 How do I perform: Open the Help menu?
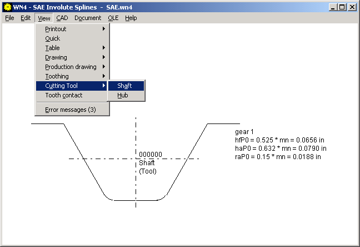[x=131, y=18]
